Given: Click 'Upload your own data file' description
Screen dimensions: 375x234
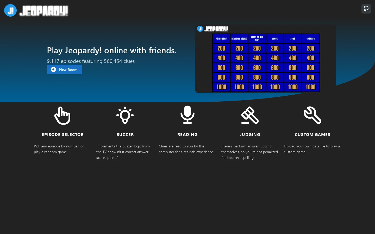Looking at the screenshot, I should 312,149.
